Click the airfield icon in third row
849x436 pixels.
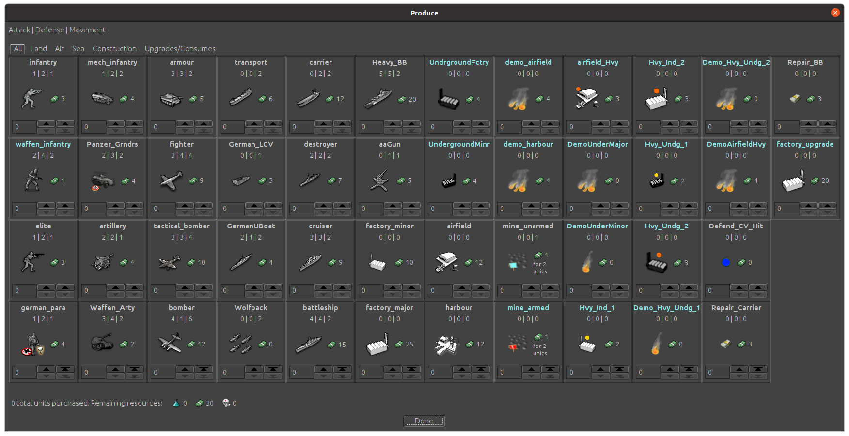tap(447, 262)
